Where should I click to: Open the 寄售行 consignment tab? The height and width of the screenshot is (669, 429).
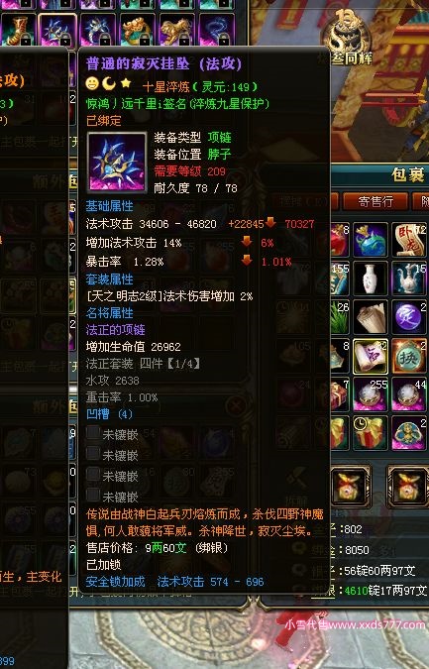[x=375, y=201]
